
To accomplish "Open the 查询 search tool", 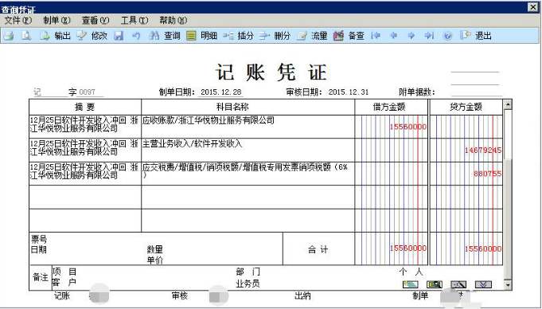I will pos(165,36).
